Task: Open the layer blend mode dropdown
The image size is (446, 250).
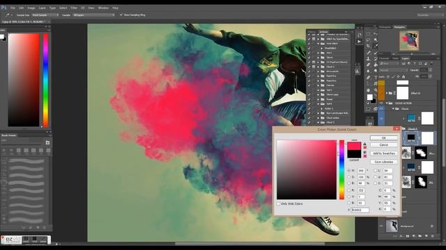Action: click(x=394, y=70)
